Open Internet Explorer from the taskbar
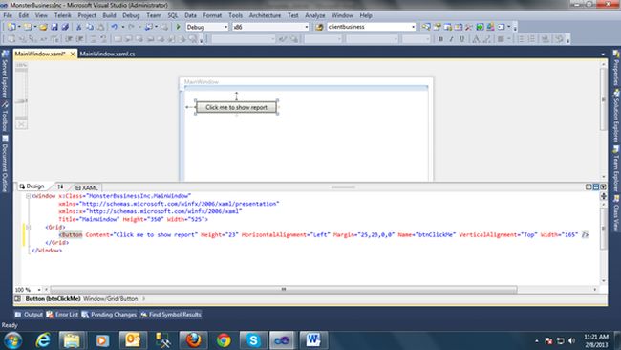This screenshot has height=350, width=621. pos(43,340)
